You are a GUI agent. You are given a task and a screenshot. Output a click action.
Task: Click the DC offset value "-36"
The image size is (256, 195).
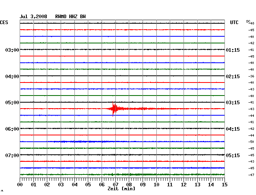(251, 76)
